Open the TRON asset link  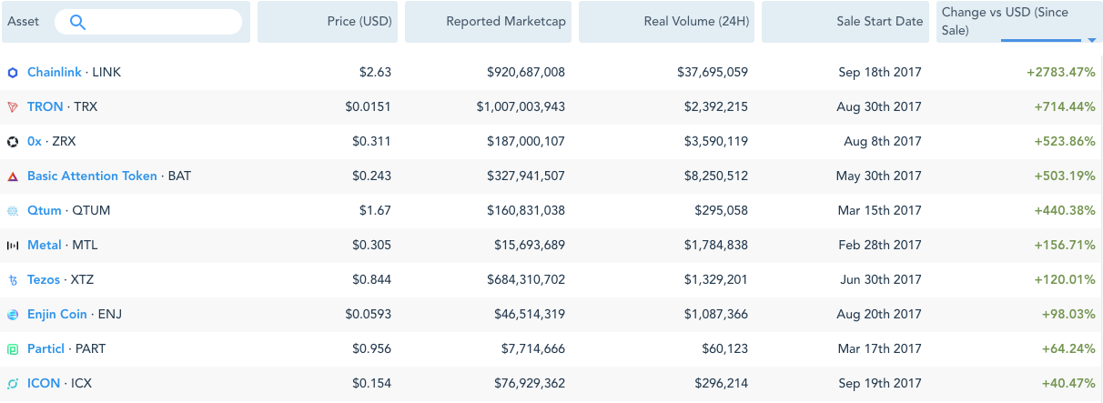click(46, 107)
